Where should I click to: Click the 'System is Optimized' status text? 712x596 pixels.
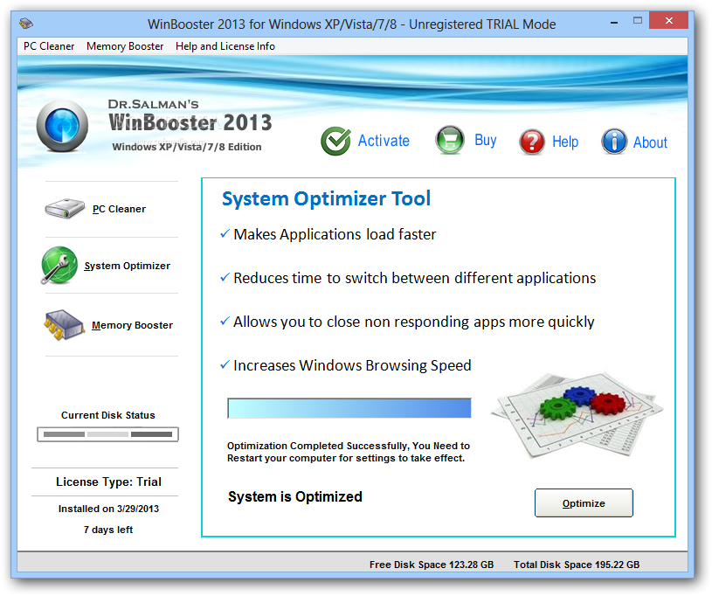(295, 496)
